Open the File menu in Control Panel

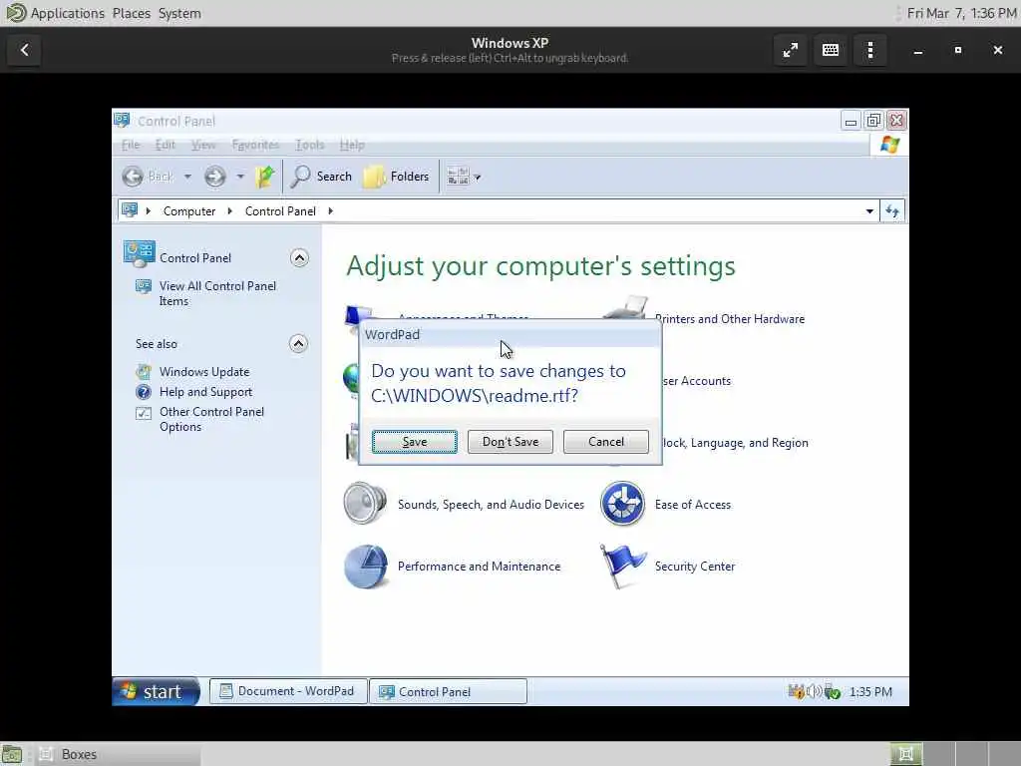click(x=131, y=145)
